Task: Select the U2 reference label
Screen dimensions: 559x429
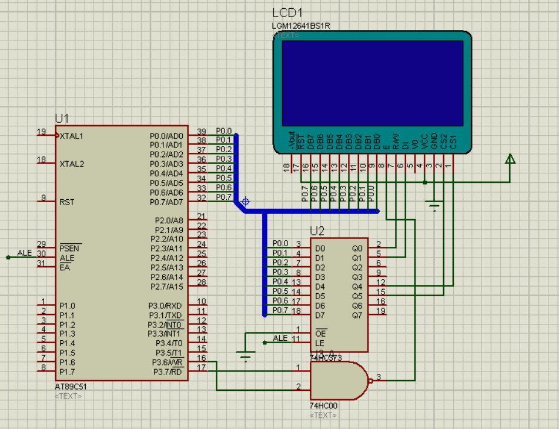Action: [317, 231]
